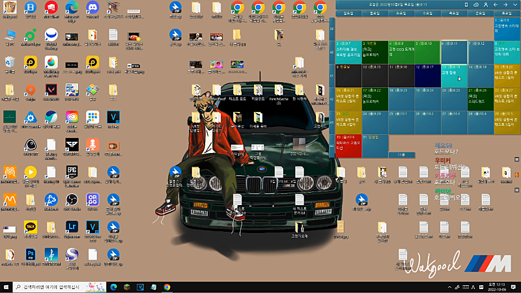Open the VALORANT shortcut
This screenshot has height=293, width=521.
51,89
